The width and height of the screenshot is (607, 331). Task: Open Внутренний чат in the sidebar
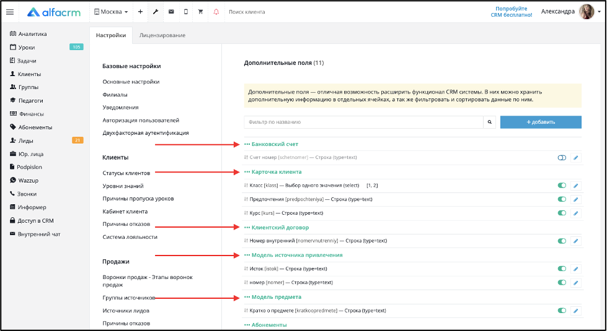(35, 234)
